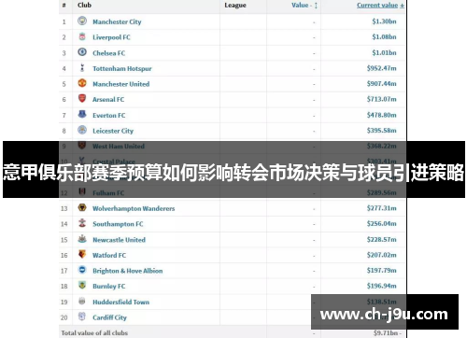Viewport: 467px width, 338px height.
Task: Click the $277.31m current value
Action: point(382,208)
